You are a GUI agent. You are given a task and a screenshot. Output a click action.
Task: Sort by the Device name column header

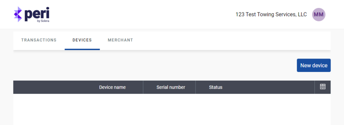(x=112, y=87)
